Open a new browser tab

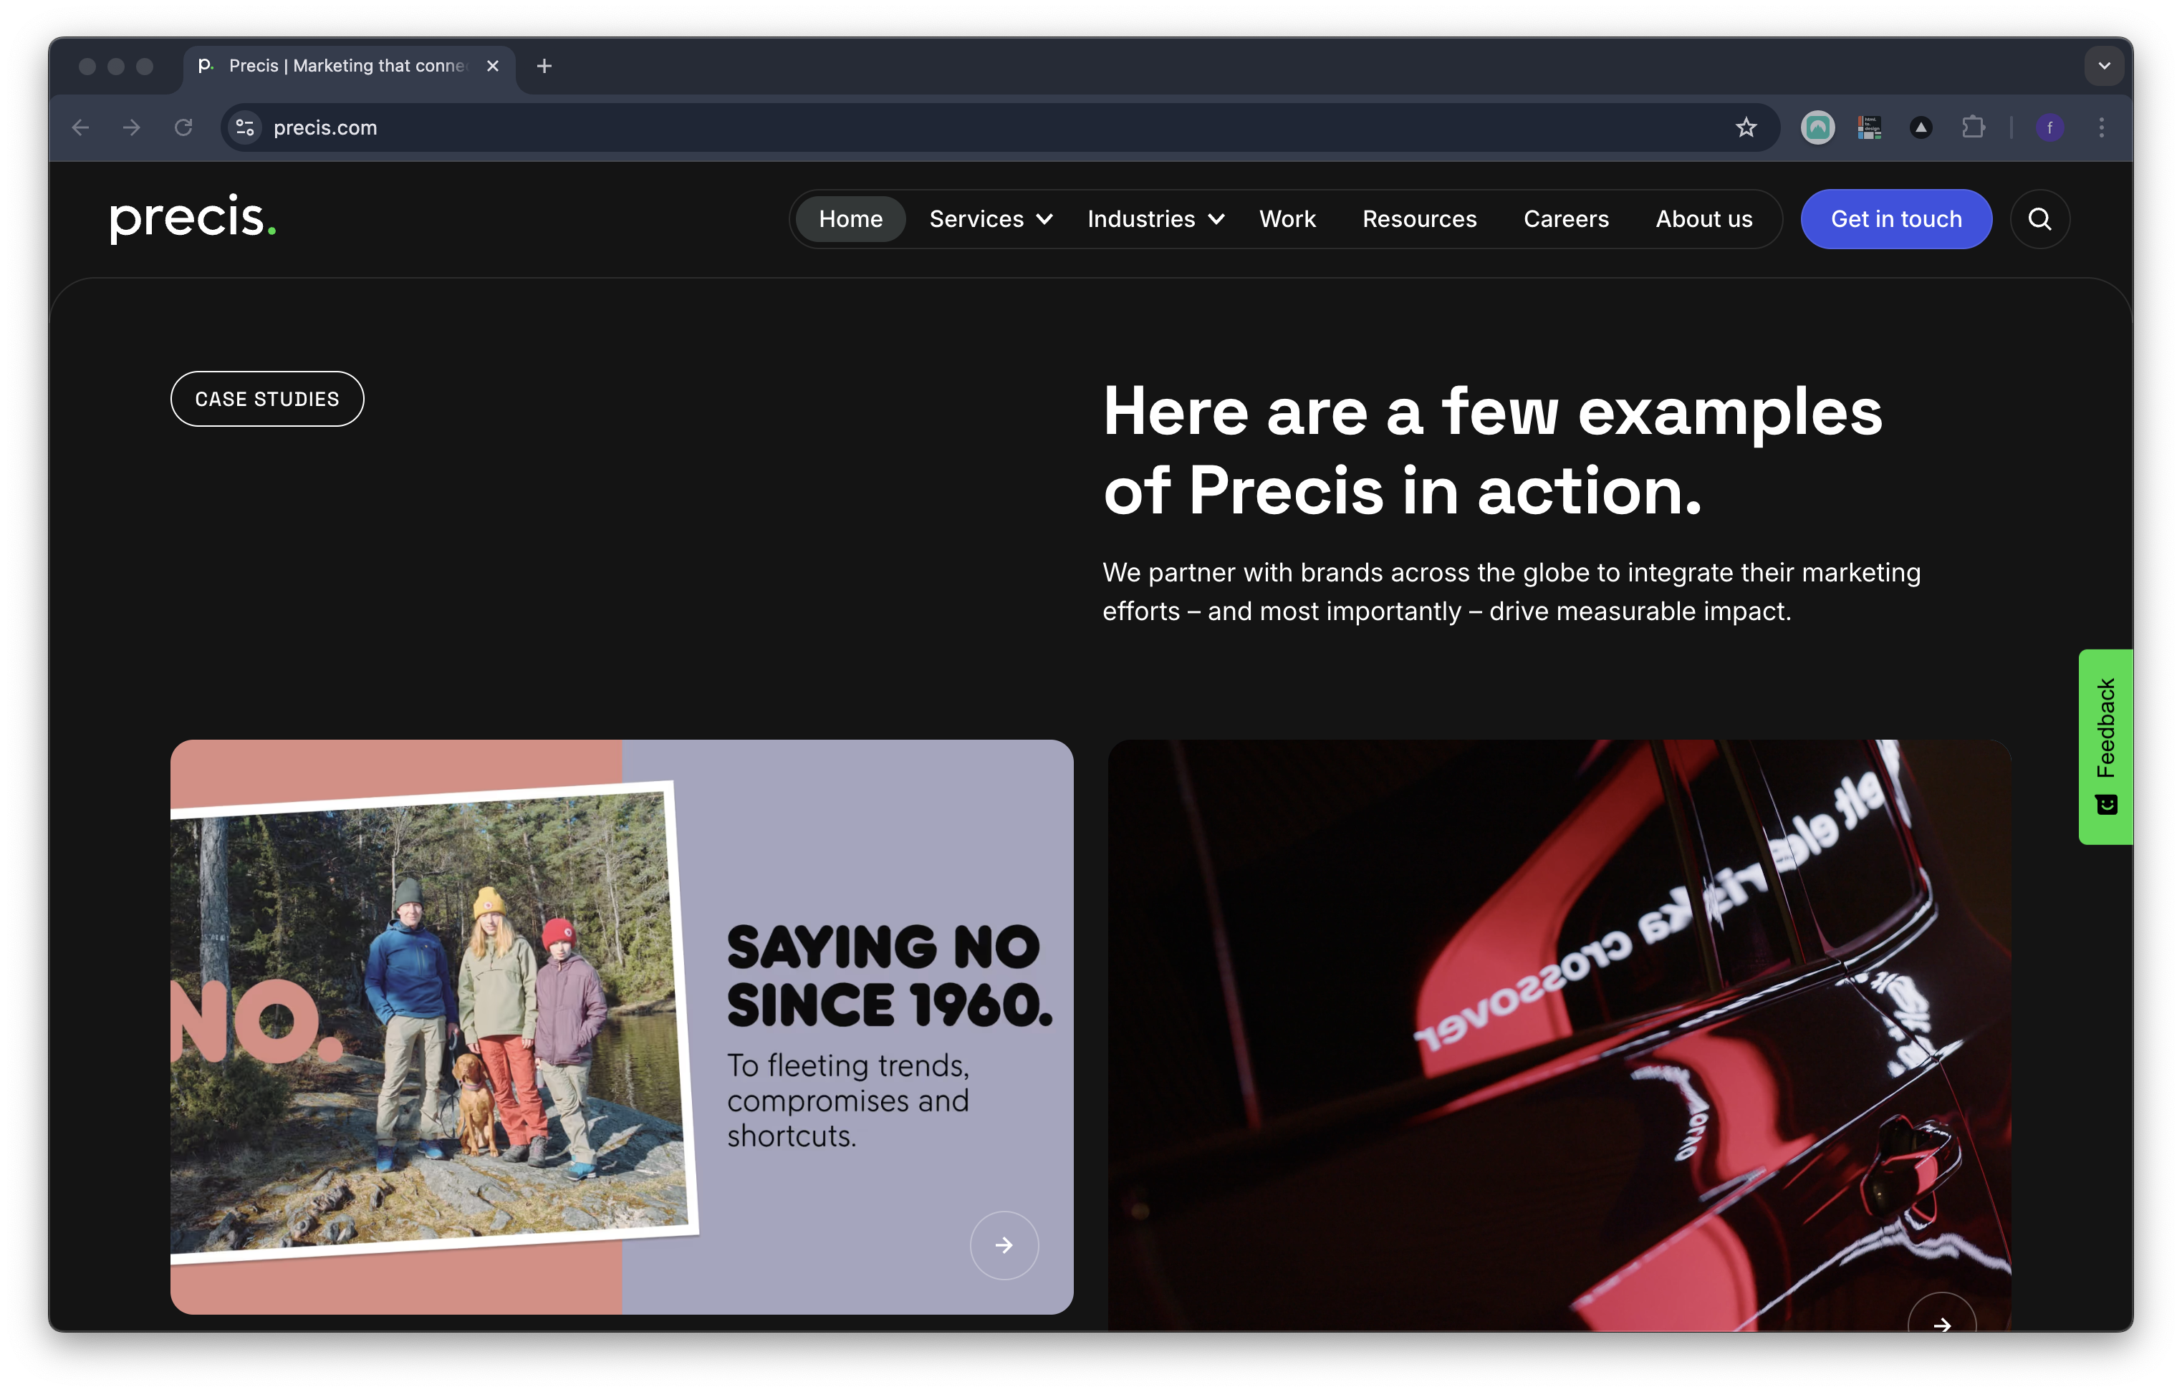click(x=544, y=66)
